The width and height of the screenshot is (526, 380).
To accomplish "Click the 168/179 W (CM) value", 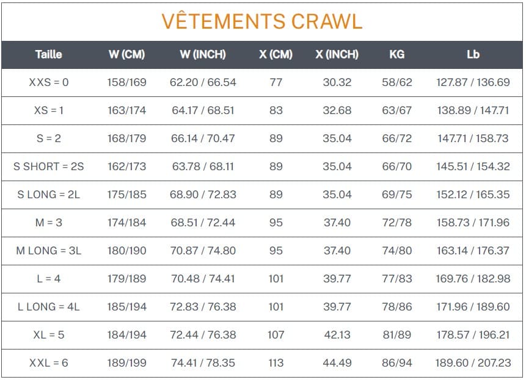I will [127, 138].
